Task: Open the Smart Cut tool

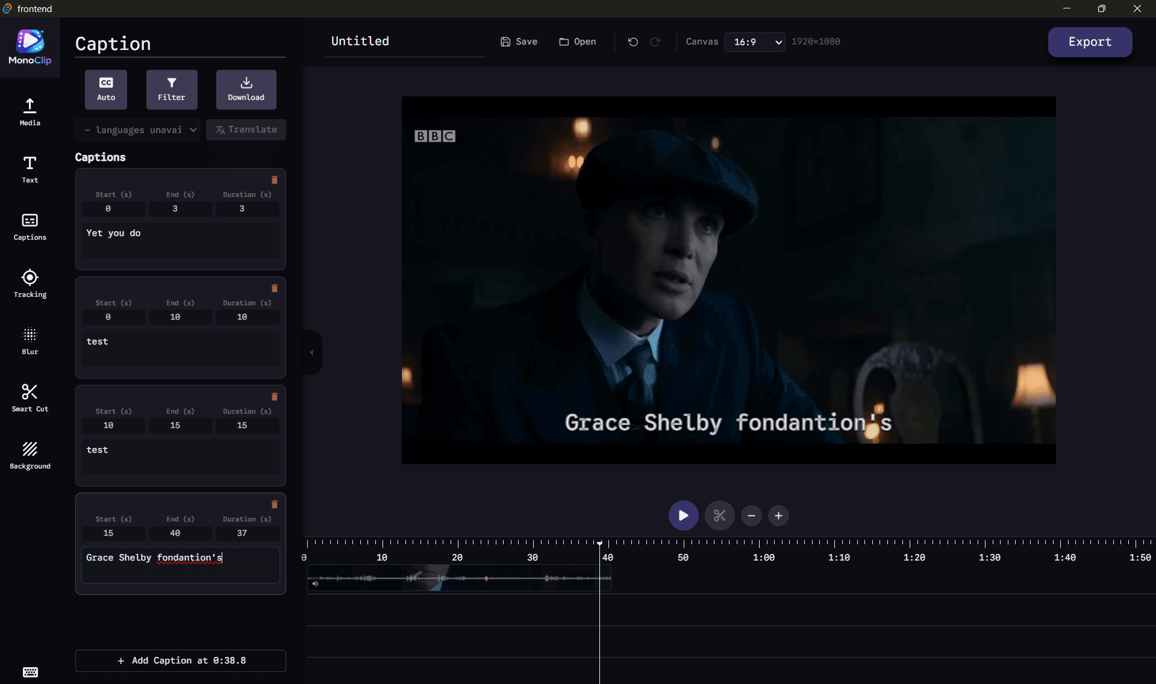Action: click(30, 398)
